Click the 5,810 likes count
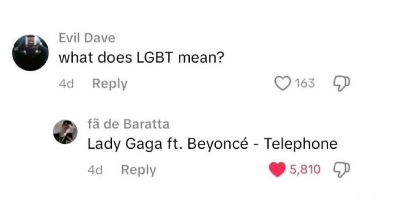The image size is (393, 212). tap(305, 170)
